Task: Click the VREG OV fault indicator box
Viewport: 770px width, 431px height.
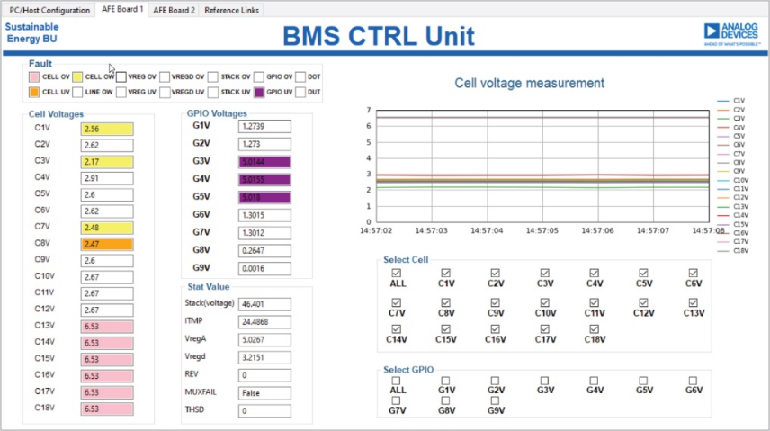Action: 121,77
